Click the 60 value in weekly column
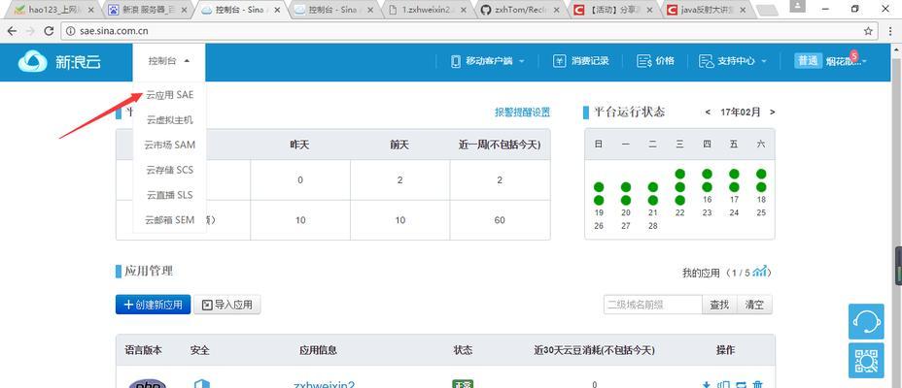 pos(500,220)
